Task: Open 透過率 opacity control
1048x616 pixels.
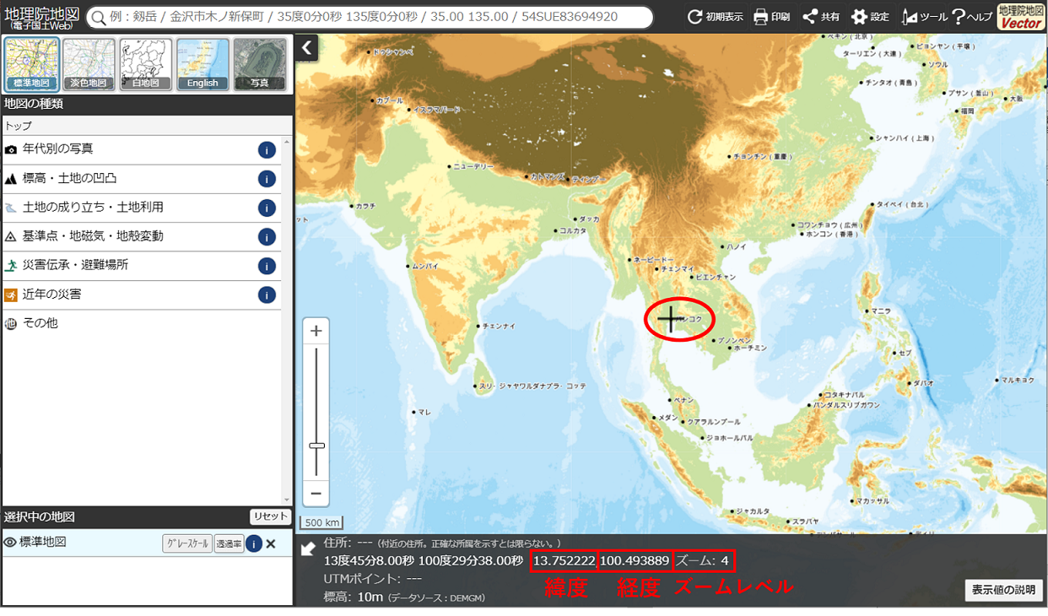Action: tap(229, 543)
